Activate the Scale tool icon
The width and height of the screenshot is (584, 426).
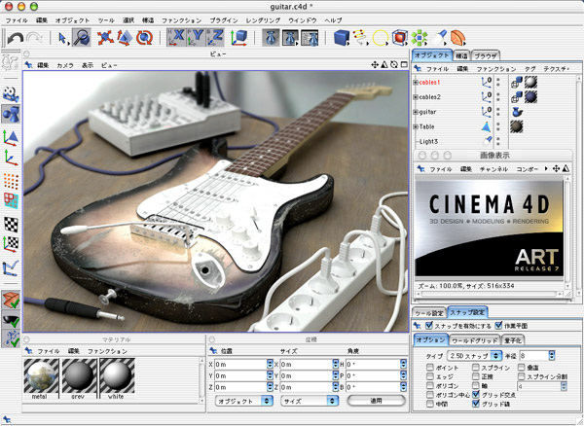pos(125,38)
